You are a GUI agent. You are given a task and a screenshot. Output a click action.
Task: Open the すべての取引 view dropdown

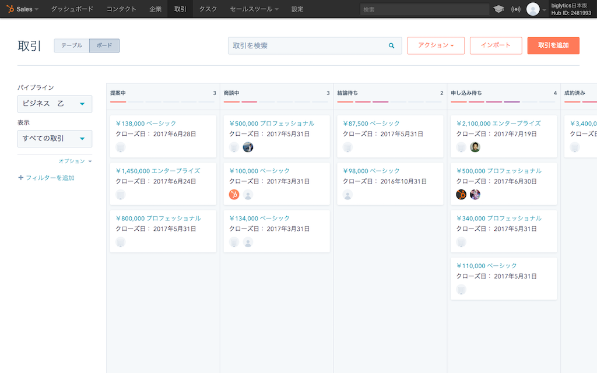pyautogui.click(x=55, y=139)
